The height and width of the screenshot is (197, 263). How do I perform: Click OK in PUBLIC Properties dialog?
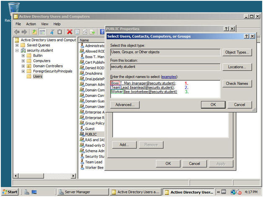point(168,164)
